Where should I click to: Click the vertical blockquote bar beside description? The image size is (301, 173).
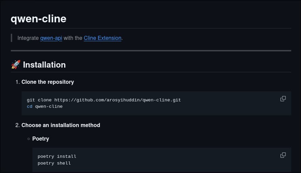pos(11,38)
